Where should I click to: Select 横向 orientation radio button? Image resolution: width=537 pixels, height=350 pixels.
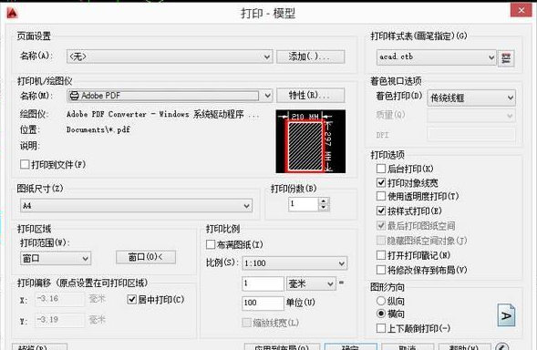[381, 314]
